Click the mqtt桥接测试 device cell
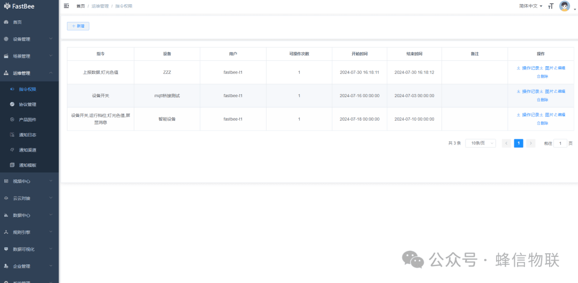The height and width of the screenshot is (283, 578). click(x=167, y=96)
